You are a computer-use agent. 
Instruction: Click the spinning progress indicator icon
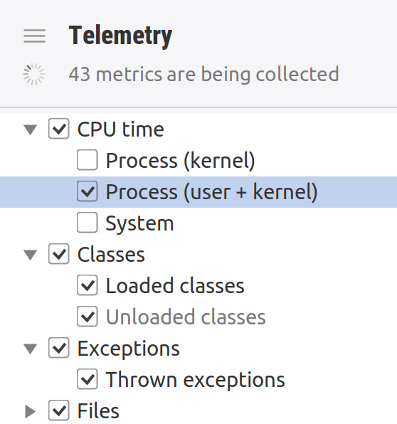coord(34,74)
